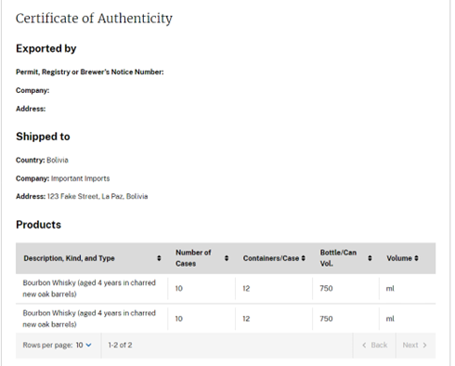Image resolution: width=455 pixels, height=366 pixels.
Task: Toggle sort on Bottle/Can Vol. column
Action: pyautogui.click(x=370, y=258)
